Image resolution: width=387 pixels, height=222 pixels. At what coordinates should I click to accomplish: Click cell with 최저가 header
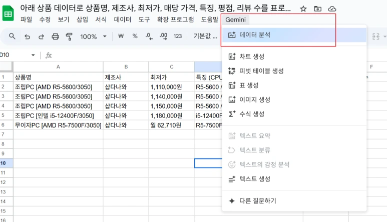tap(172, 77)
